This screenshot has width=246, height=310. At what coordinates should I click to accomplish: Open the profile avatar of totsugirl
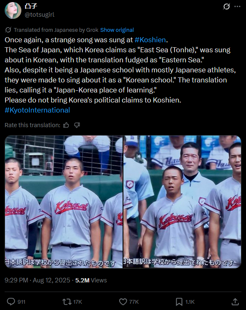[x=13, y=10]
